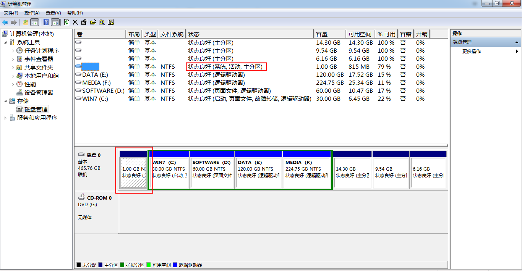This screenshot has width=522, height=271.
Task: Open the 操作(A) menu
Action: (x=32, y=13)
